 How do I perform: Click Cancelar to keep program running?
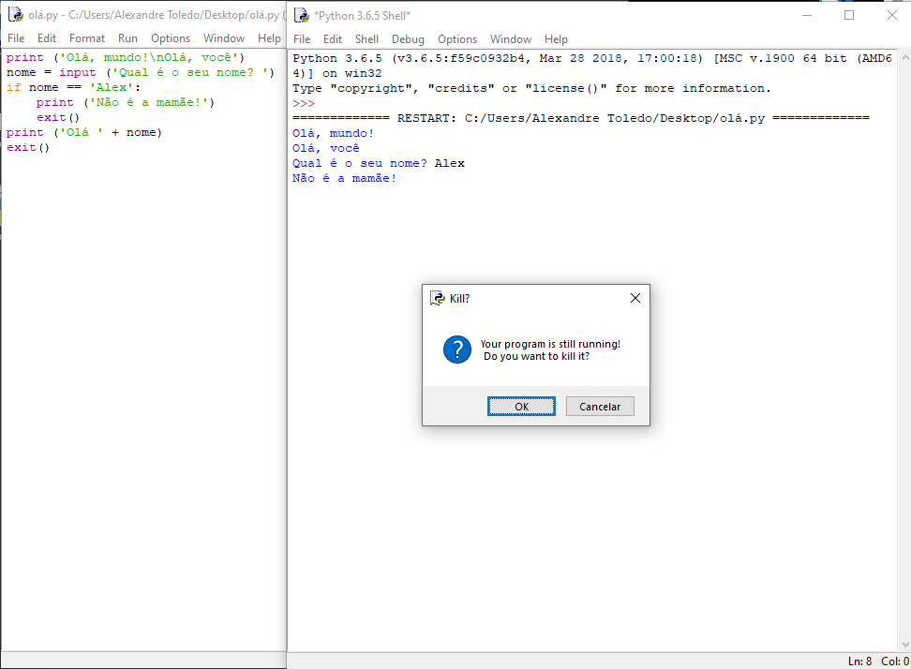coord(600,407)
